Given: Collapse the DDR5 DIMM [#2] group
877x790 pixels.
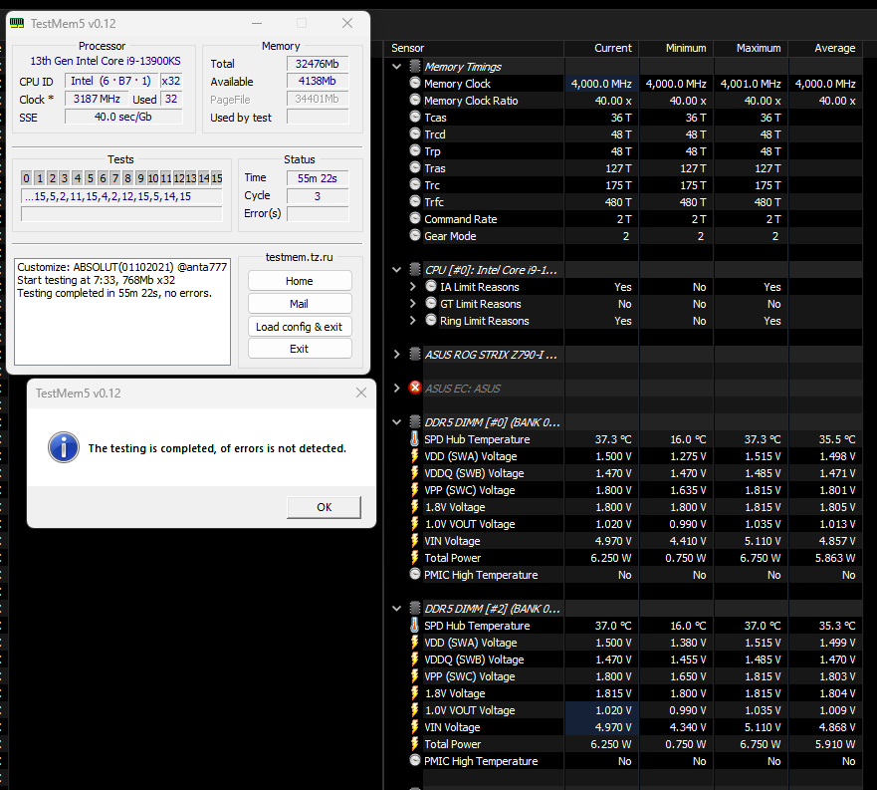Looking at the screenshot, I should (396, 609).
